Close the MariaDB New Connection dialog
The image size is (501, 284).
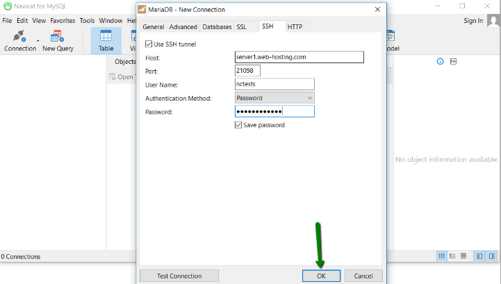pos(377,10)
